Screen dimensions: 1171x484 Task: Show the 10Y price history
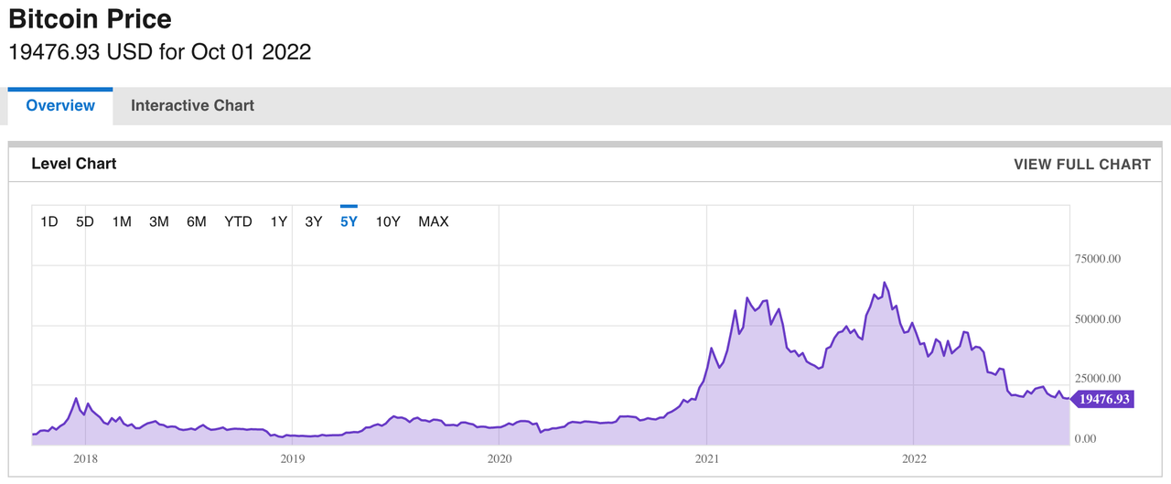pos(388,221)
